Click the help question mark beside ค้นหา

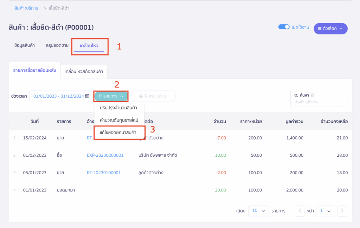tap(312, 95)
